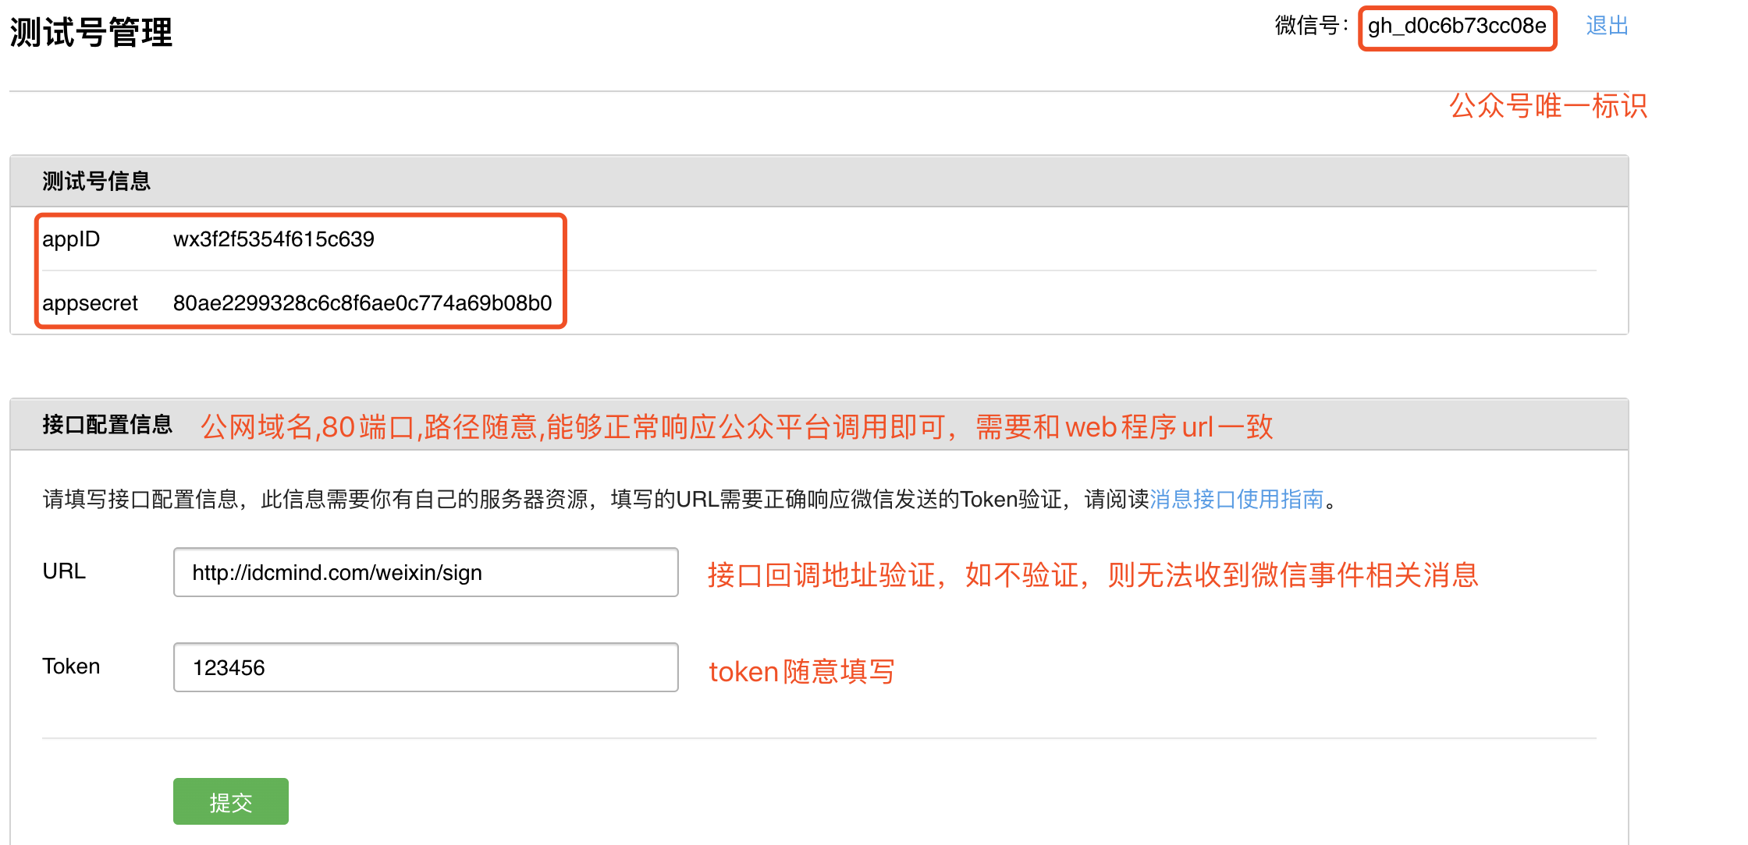Click the green 提交 submit button
The width and height of the screenshot is (1748, 845).
click(230, 801)
